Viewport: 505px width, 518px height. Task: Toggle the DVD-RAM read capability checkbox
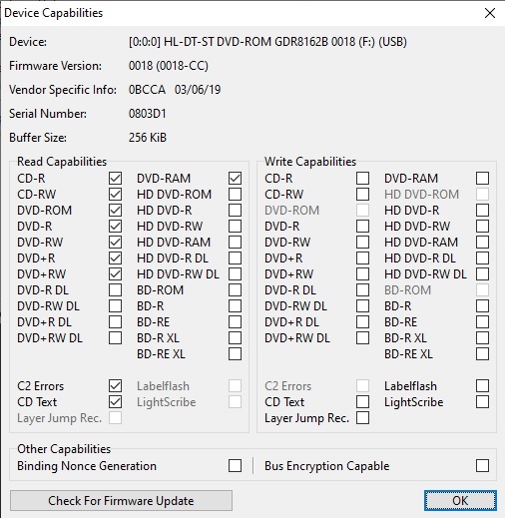tap(235, 178)
